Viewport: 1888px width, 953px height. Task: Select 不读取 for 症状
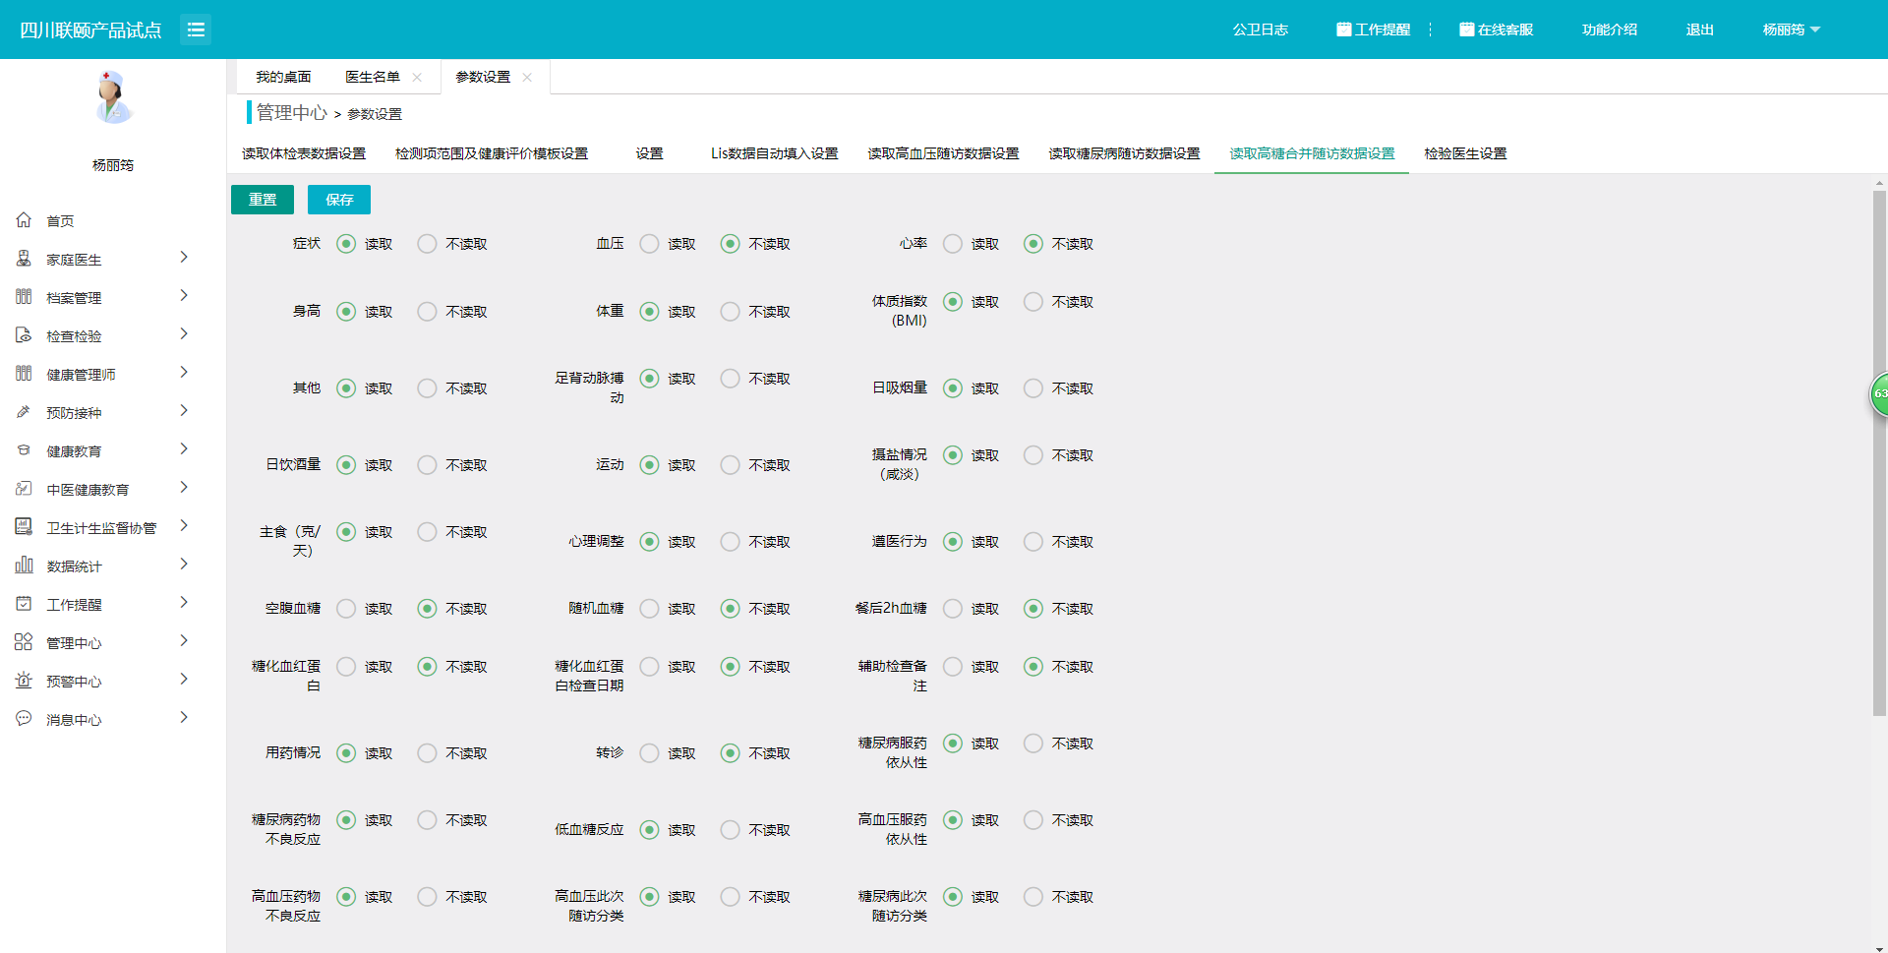tap(427, 244)
